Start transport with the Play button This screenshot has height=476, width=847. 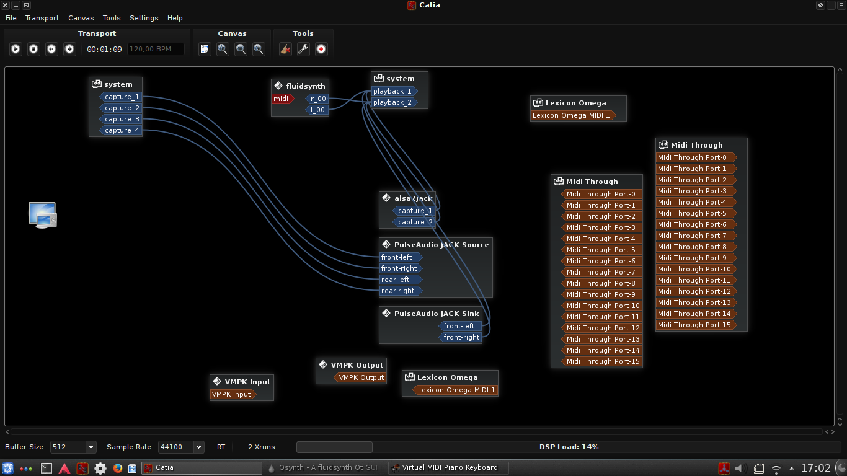16,49
